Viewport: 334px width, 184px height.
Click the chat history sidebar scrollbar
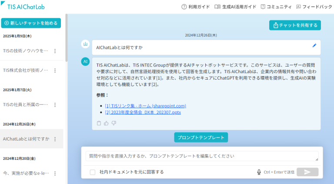tap(66, 39)
